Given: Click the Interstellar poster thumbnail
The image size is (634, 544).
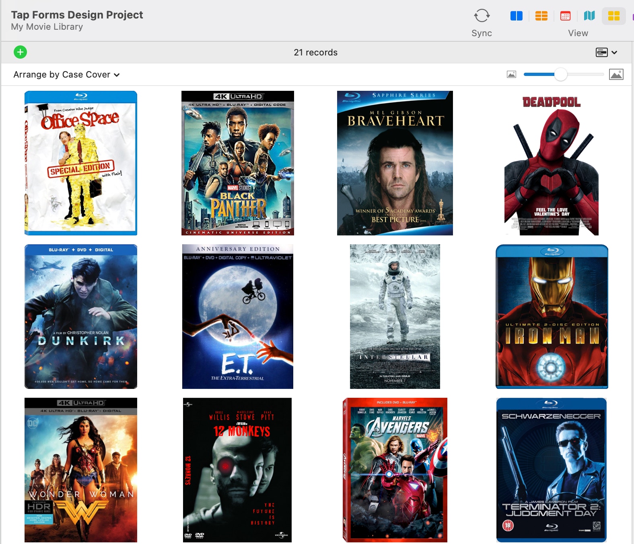Looking at the screenshot, I should point(395,317).
